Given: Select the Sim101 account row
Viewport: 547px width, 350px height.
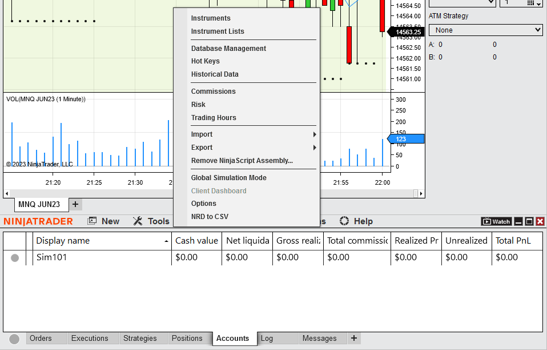Looking at the screenshot, I should pyautogui.click(x=273, y=257).
